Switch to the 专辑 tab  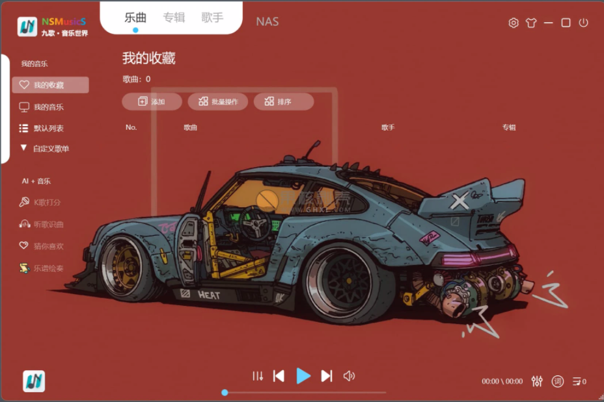coord(174,18)
